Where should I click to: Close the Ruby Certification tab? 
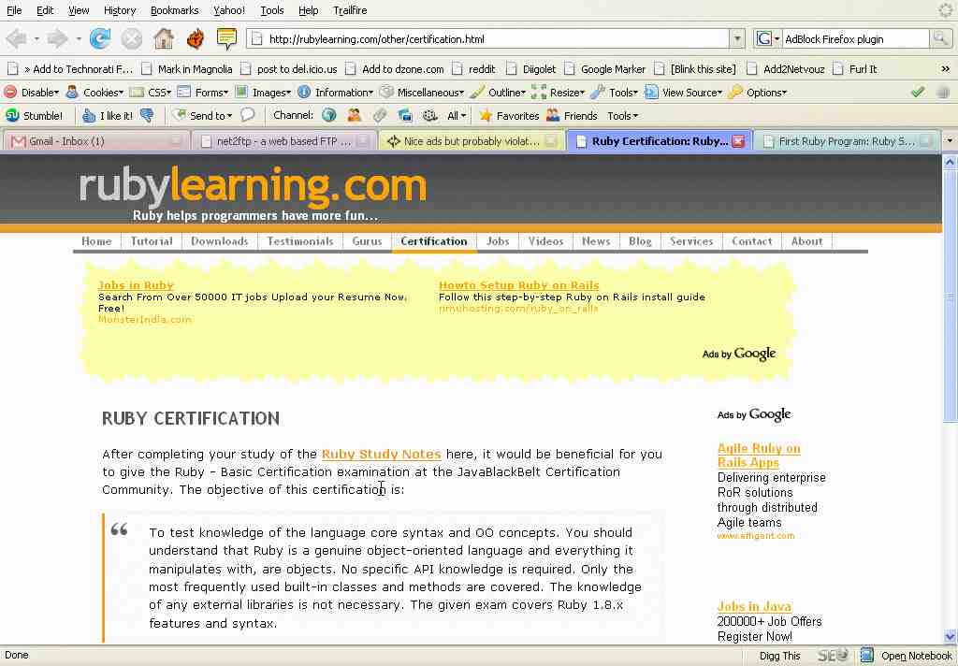738,141
